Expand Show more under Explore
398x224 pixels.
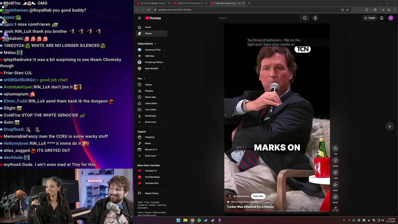point(152,156)
